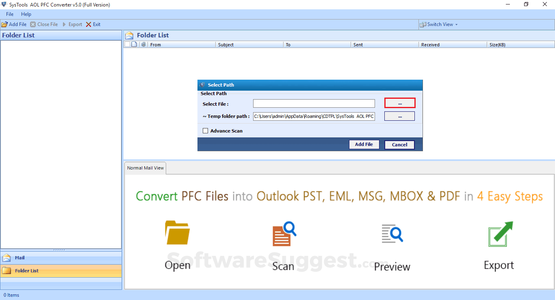Click the SysTools app icon in title bar
555x300 pixels.
4,4
